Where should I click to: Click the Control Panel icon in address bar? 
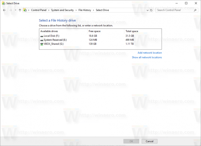pyautogui.click(x=25, y=10)
